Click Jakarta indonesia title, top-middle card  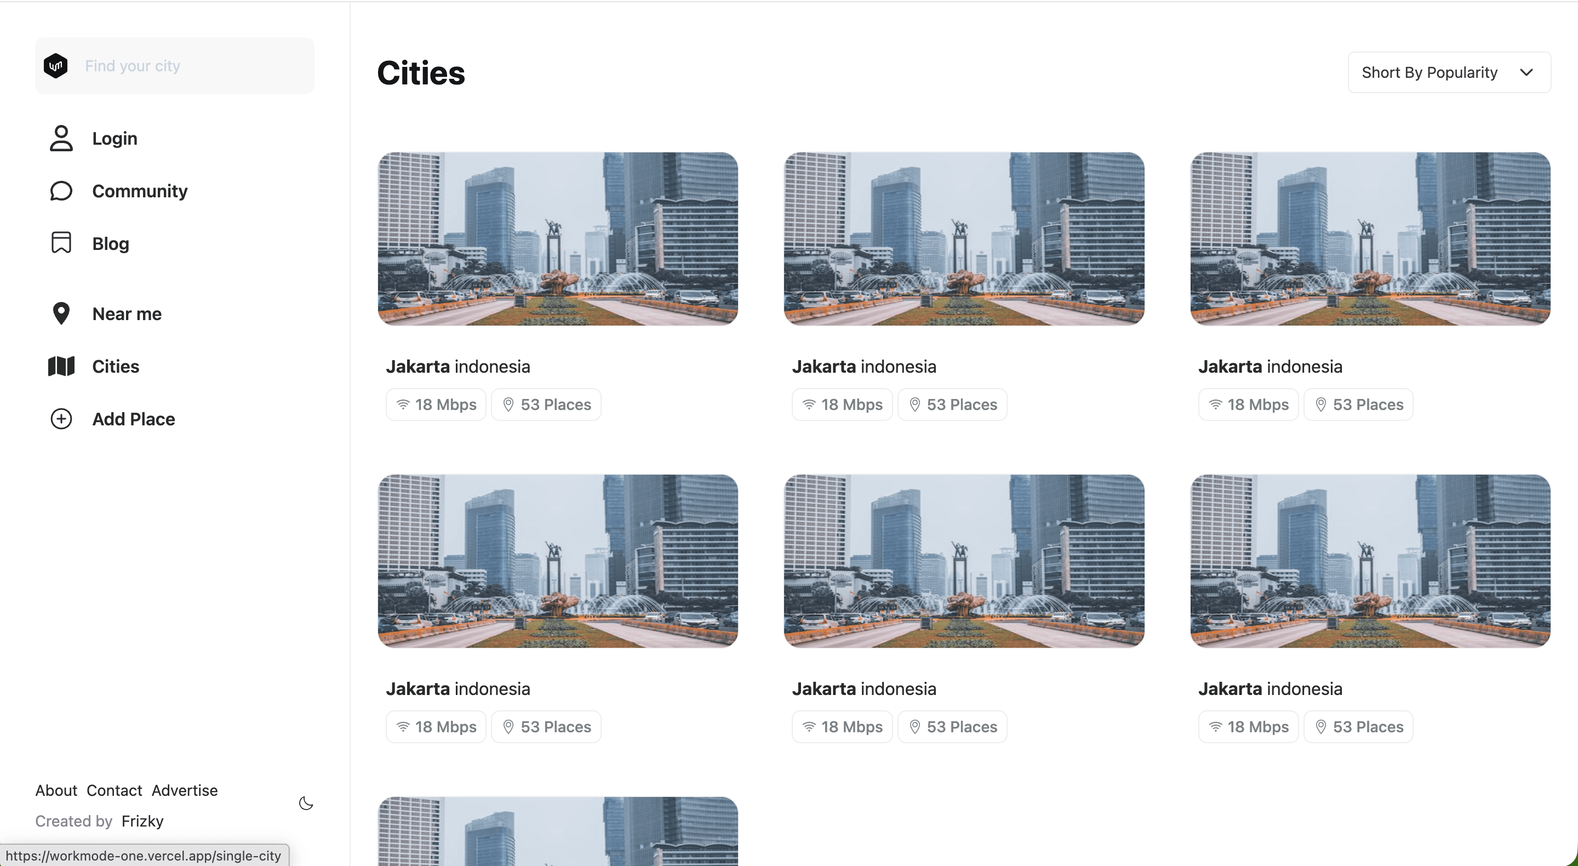(x=864, y=367)
